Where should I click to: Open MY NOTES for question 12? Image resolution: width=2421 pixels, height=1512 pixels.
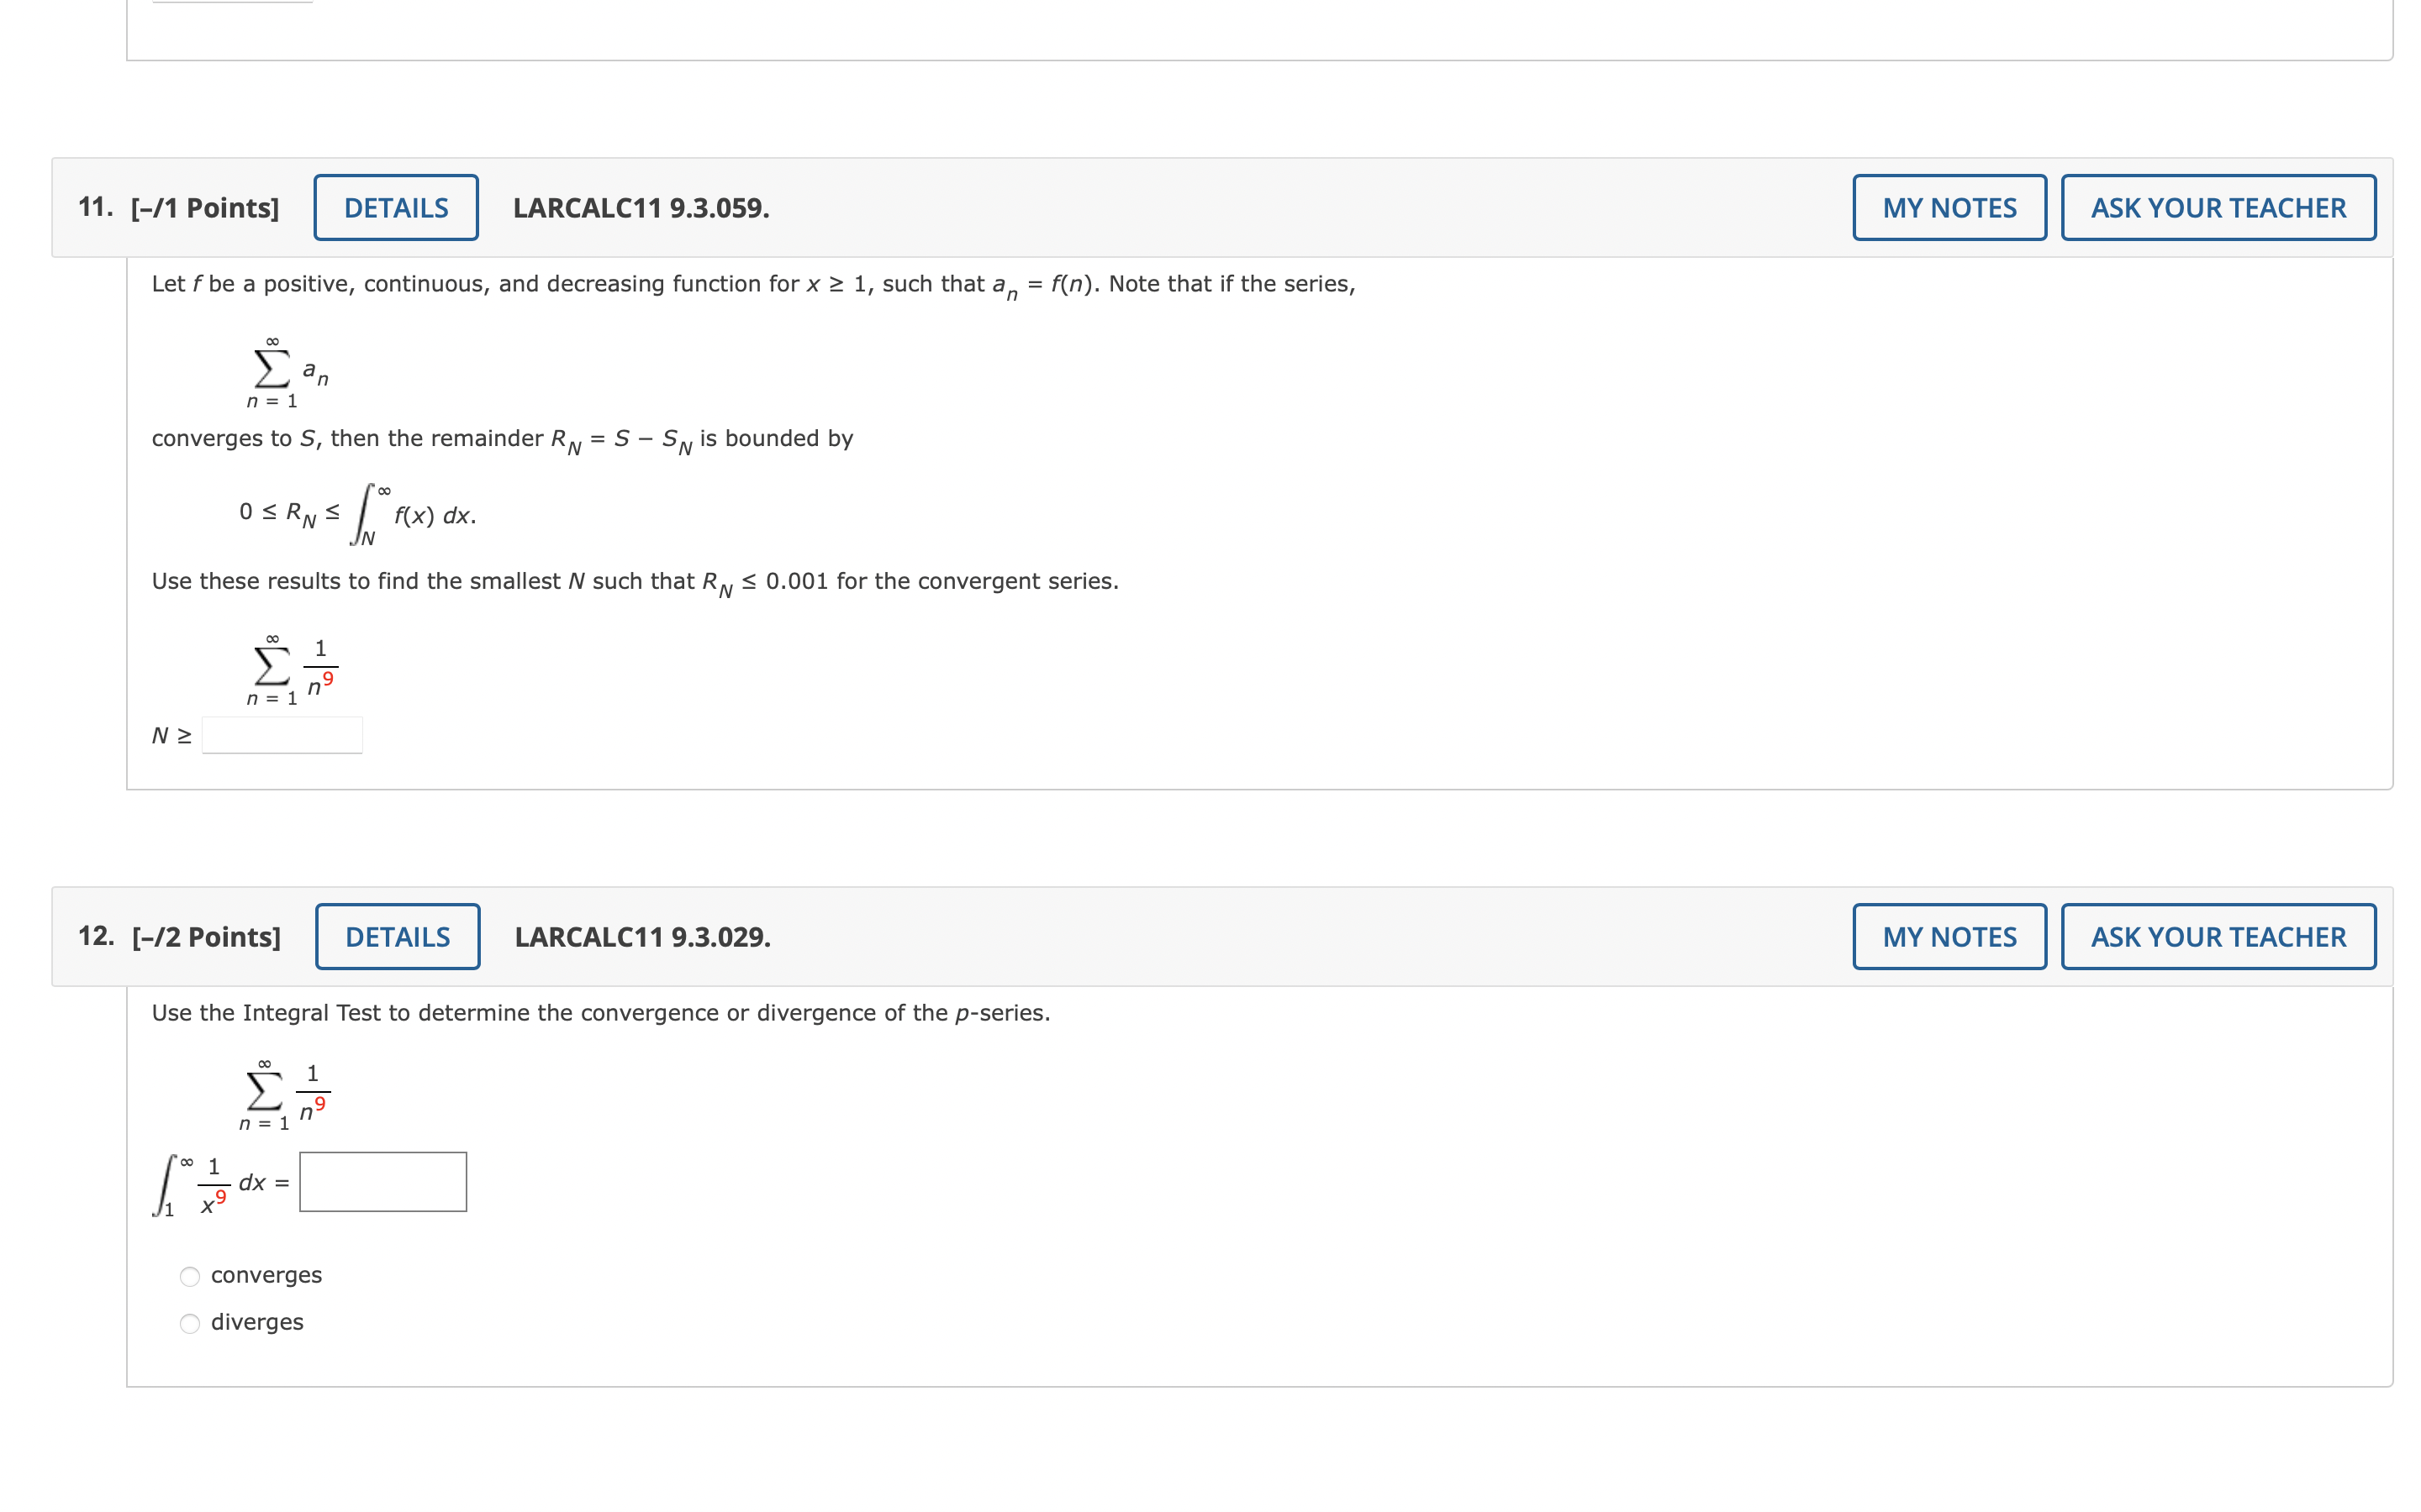(1948, 937)
